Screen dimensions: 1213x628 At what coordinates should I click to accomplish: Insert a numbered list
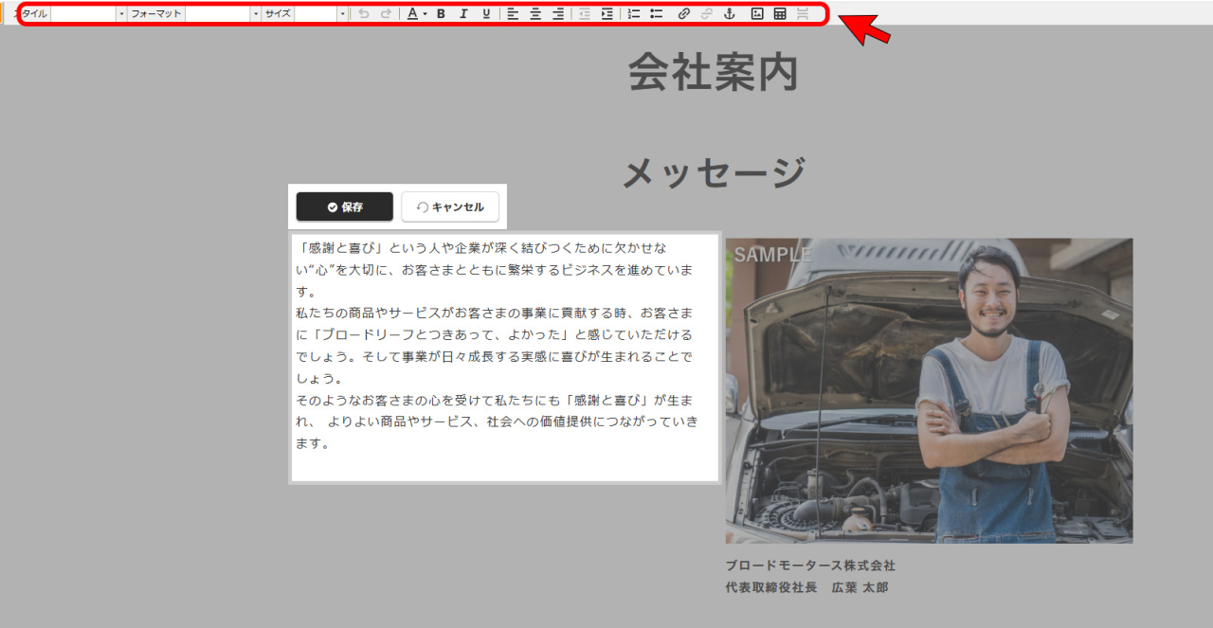coord(634,14)
